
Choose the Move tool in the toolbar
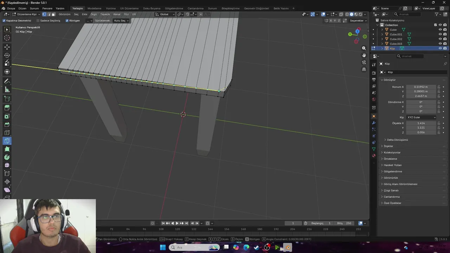pyautogui.click(x=7, y=47)
